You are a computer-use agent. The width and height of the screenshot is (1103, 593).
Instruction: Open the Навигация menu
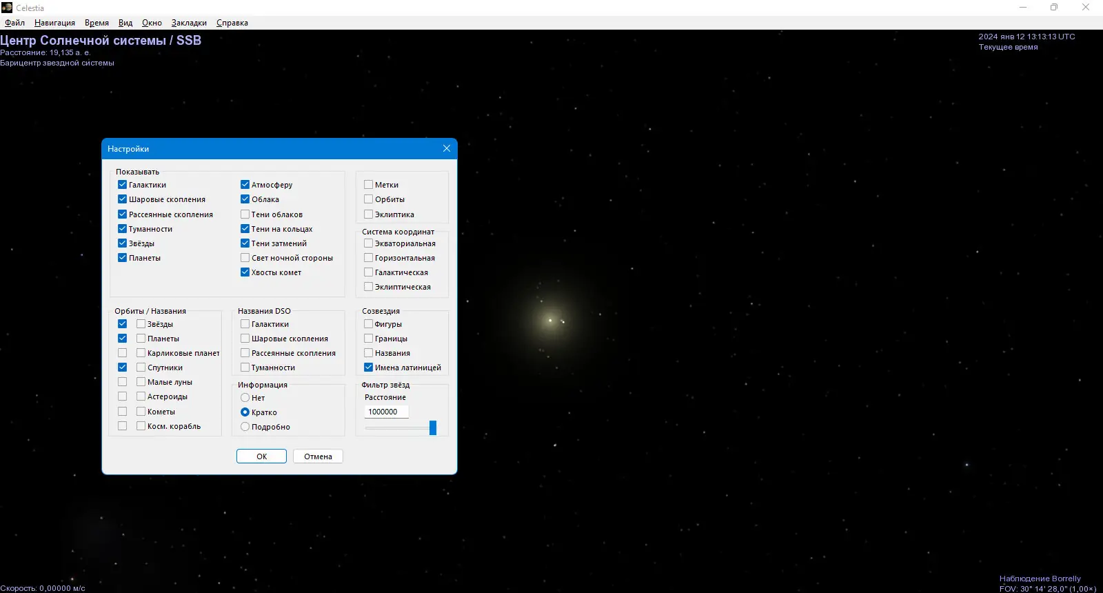click(54, 23)
